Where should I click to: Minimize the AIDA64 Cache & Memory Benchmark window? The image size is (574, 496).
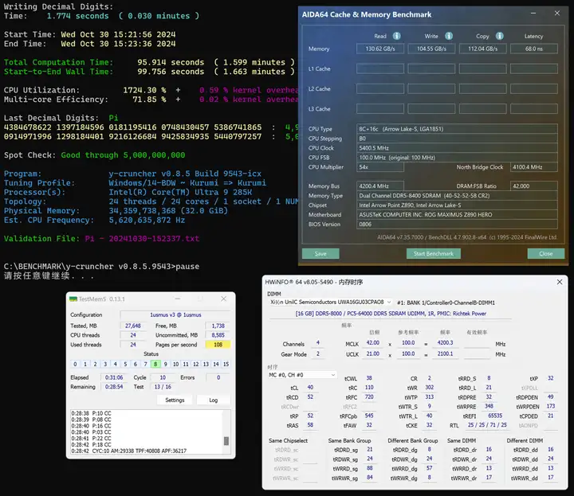pos(534,14)
